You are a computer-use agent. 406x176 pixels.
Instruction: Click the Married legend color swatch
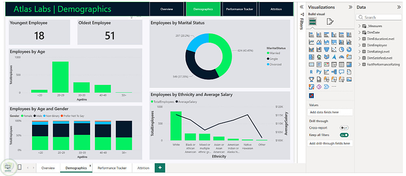[268, 53]
